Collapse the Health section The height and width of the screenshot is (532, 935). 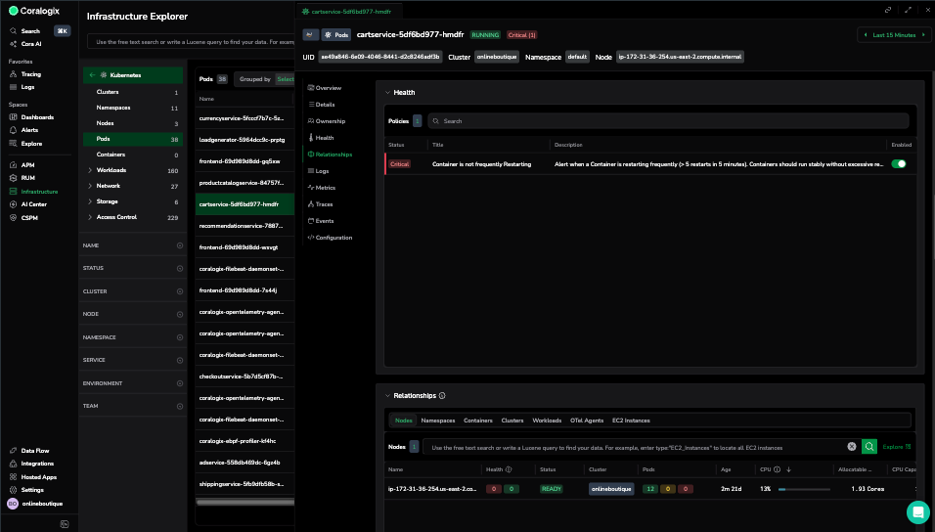click(387, 93)
